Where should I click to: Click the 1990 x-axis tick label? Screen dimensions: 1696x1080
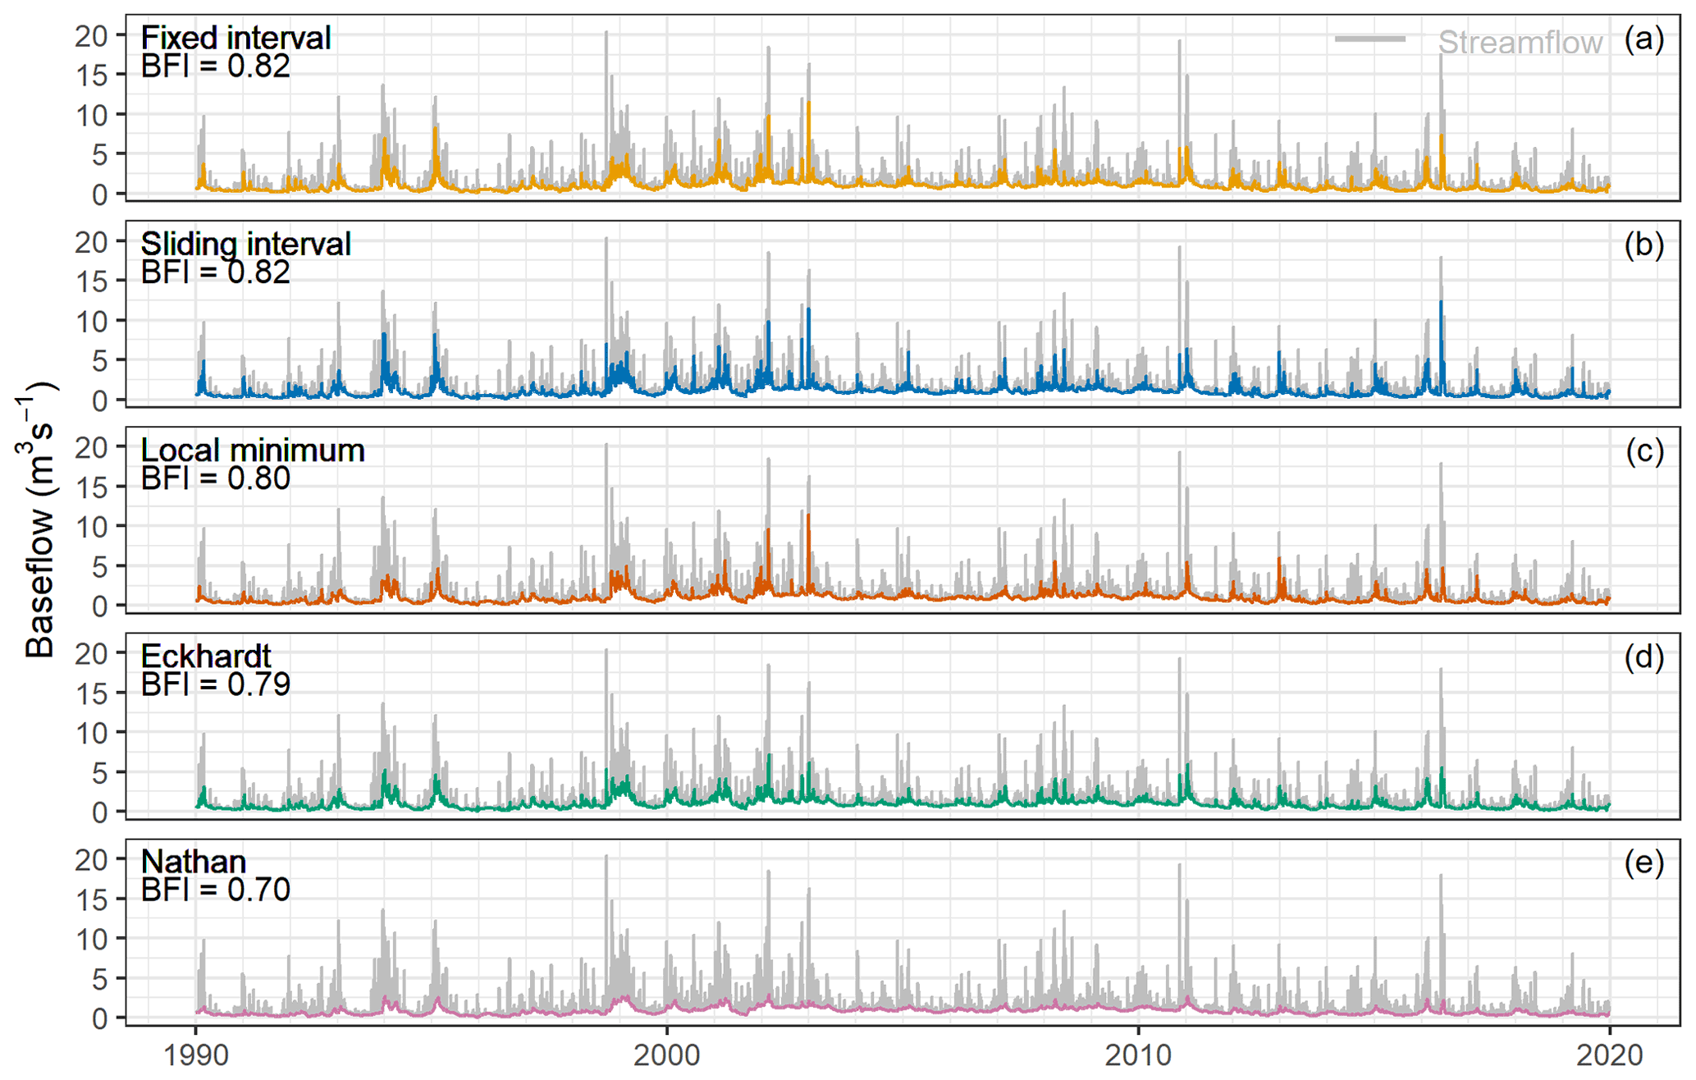coord(195,1055)
